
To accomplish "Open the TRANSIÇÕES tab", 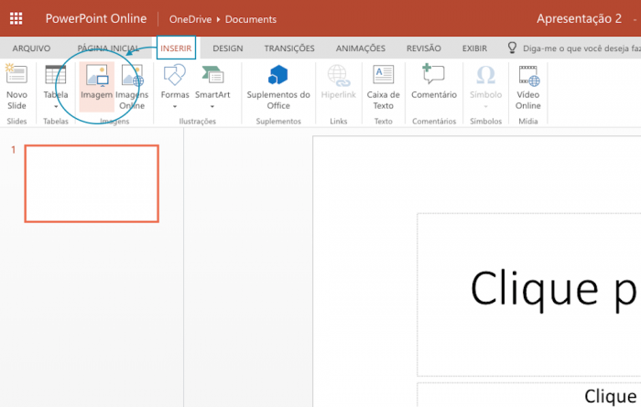I will pyautogui.click(x=289, y=48).
